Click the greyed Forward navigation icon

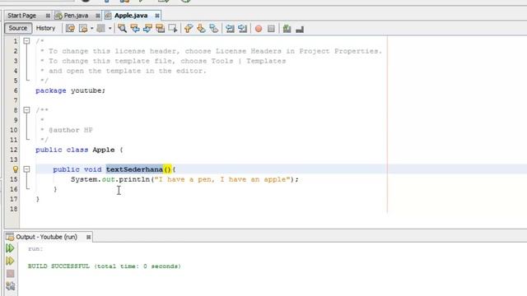pyautogui.click(x=100, y=29)
